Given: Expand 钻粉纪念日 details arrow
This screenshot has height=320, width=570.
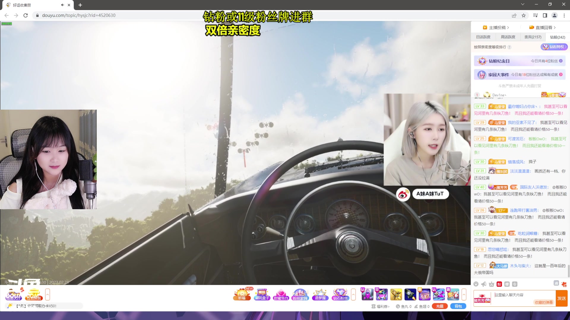Looking at the screenshot, I should pos(561,61).
